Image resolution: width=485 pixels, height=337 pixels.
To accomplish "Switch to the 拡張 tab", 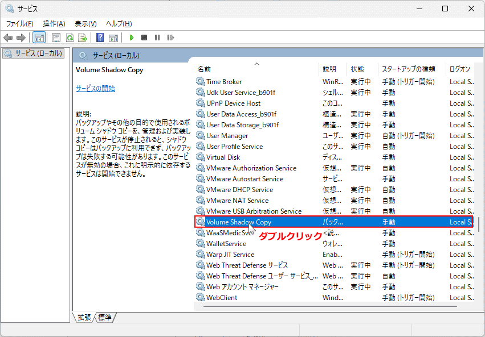I will point(83,318).
